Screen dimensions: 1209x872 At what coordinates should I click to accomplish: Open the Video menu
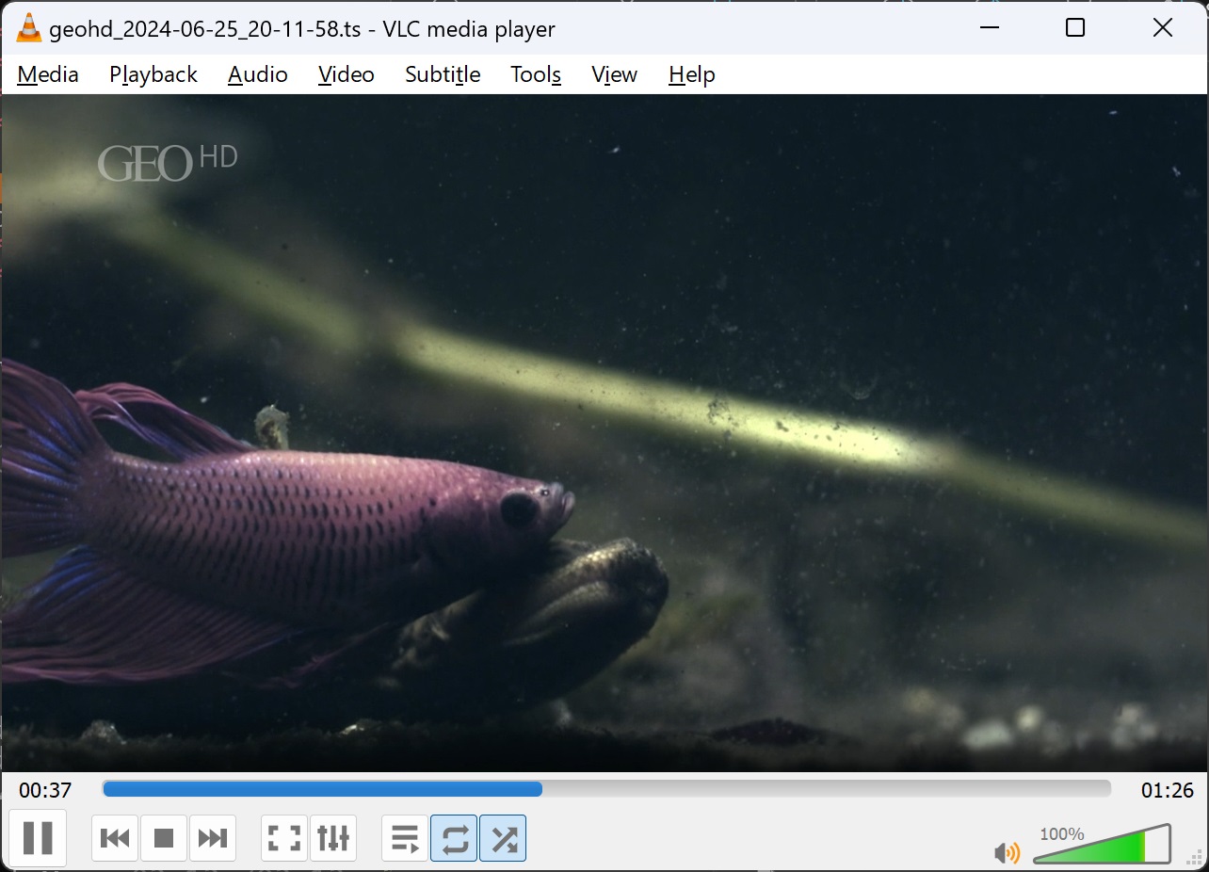click(347, 74)
